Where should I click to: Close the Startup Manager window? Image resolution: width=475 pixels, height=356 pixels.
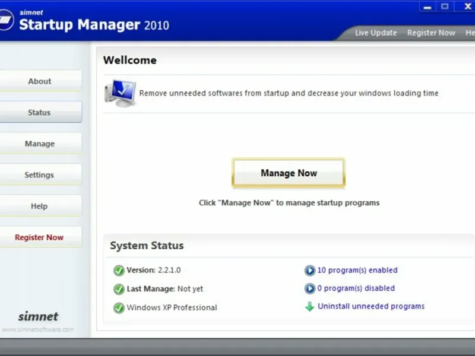[468, 7]
